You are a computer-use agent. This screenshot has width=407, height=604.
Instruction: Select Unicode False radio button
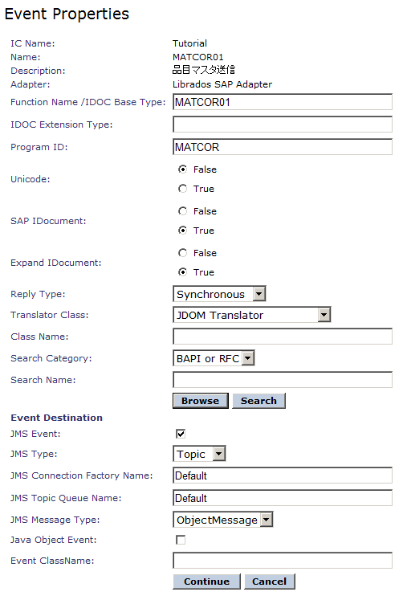(182, 169)
